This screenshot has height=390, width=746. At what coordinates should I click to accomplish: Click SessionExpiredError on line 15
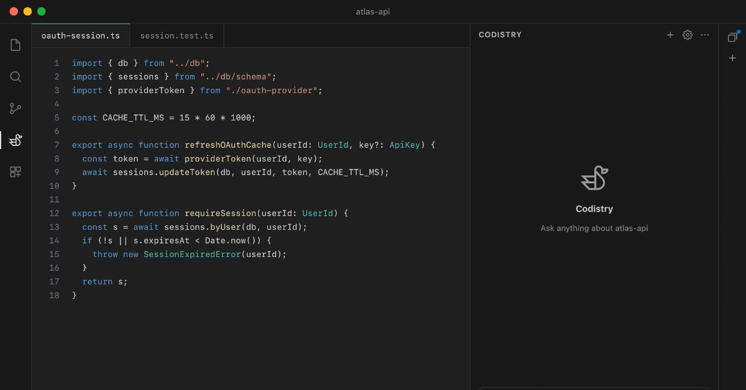(192, 254)
